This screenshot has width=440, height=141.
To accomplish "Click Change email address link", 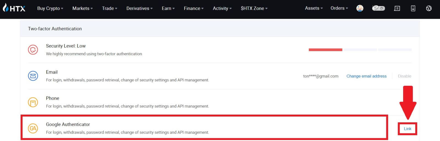I will click(366, 76).
